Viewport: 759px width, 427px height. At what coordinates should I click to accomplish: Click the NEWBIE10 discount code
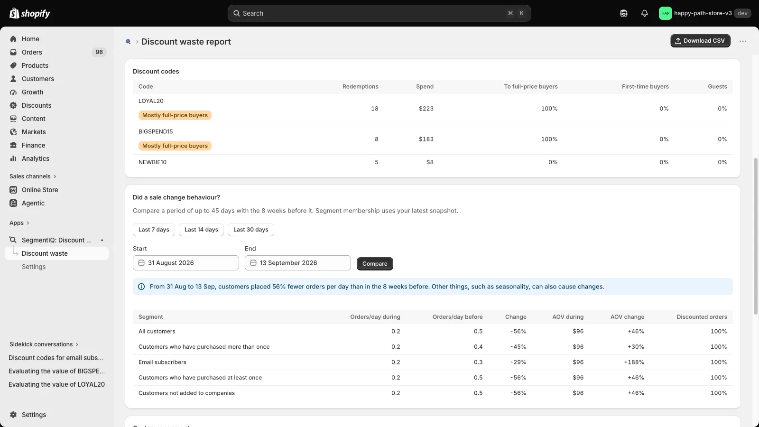tap(152, 162)
